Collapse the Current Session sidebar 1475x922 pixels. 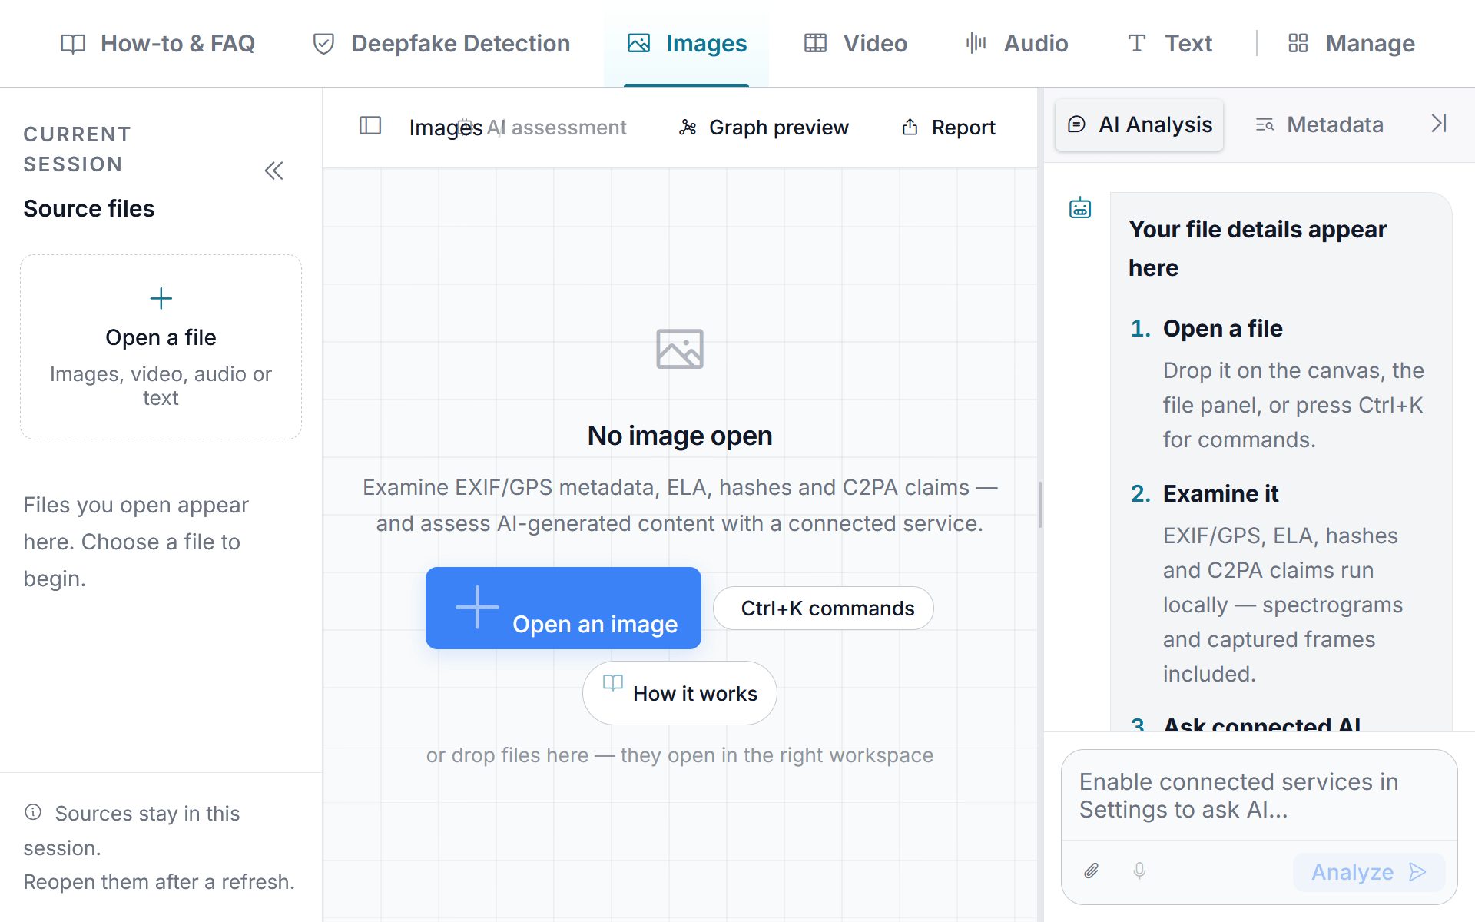click(x=273, y=171)
